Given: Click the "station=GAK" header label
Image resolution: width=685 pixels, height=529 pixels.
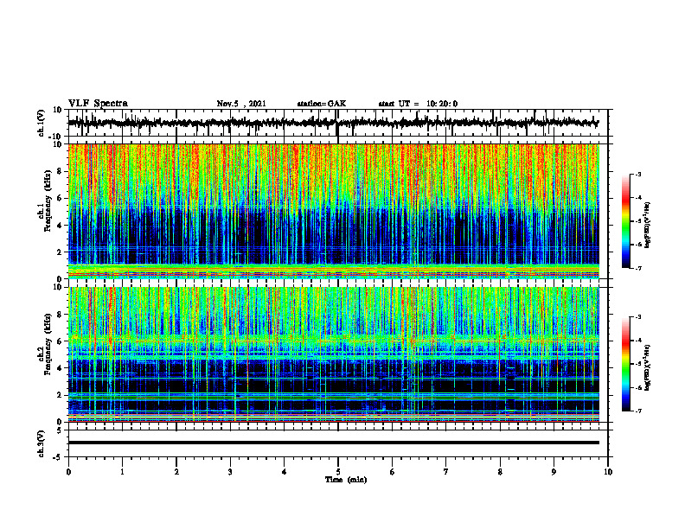Looking at the screenshot, I should click(x=322, y=104).
